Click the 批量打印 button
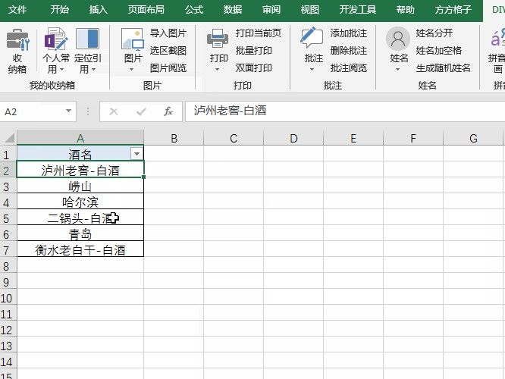This screenshot has height=379, width=505. 254,51
